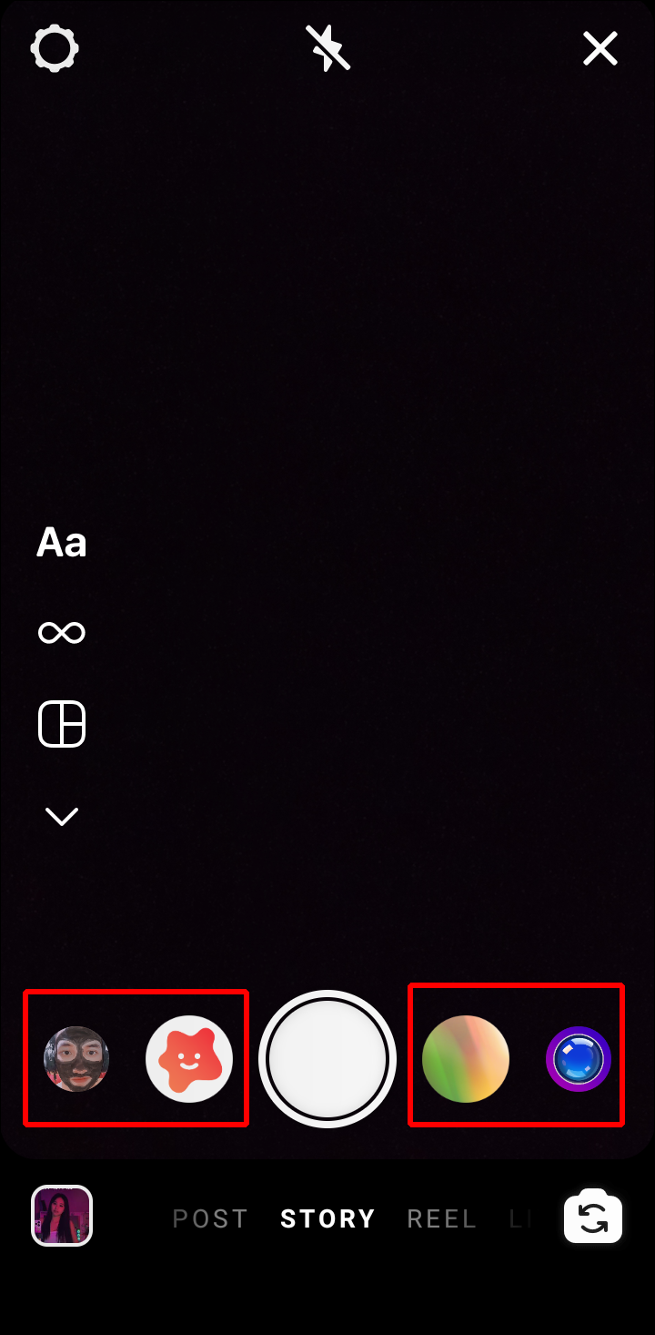The height and width of the screenshot is (1335, 655).
Task: Switch to REEL mode
Action: [x=442, y=1218]
